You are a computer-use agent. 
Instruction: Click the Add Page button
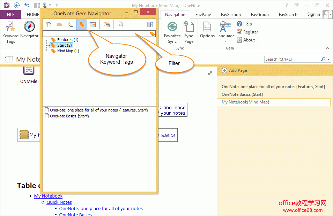point(234,70)
